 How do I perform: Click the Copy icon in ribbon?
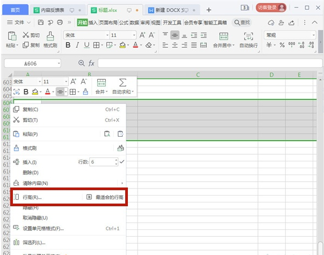pyautogui.click(x=26, y=45)
